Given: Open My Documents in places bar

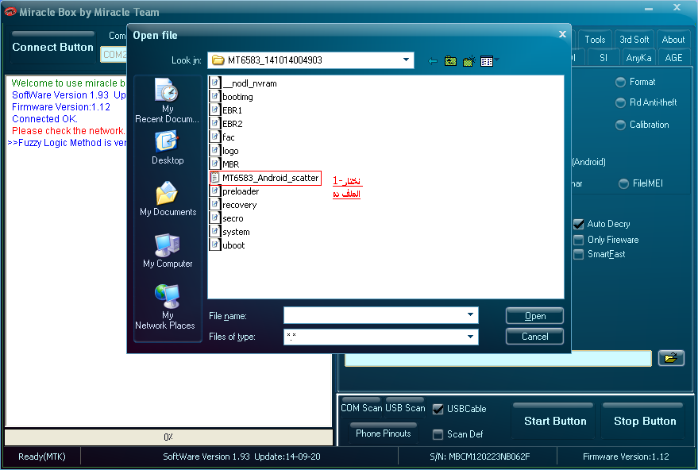Looking at the screenshot, I should point(168,199).
